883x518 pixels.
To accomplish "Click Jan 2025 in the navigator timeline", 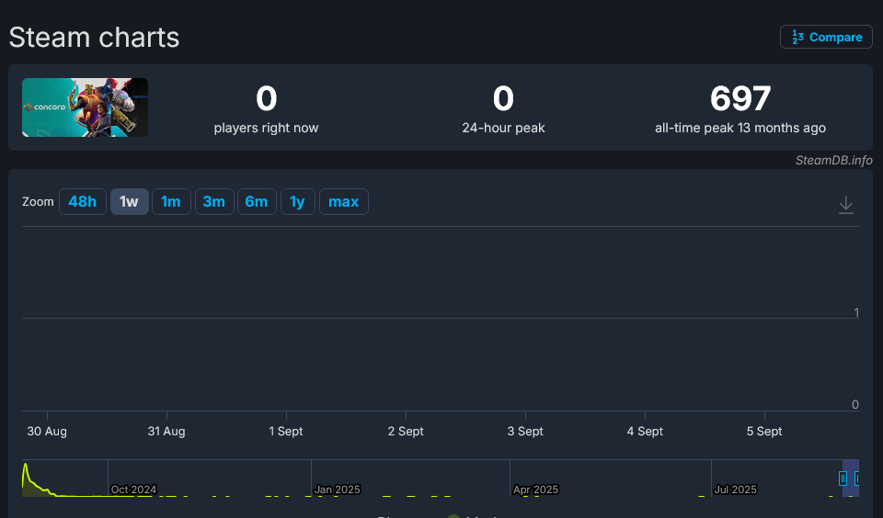I will click(337, 490).
